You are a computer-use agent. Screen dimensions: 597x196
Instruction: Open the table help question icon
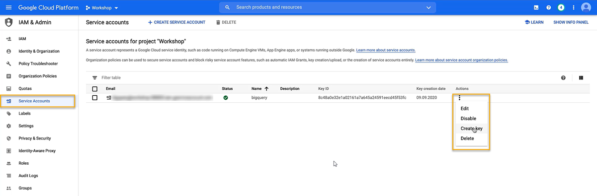(x=563, y=78)
